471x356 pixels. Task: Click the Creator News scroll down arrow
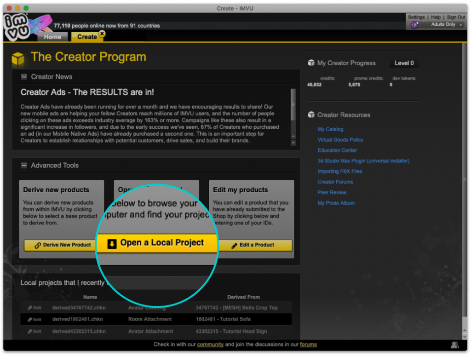[x=293, y=143]
